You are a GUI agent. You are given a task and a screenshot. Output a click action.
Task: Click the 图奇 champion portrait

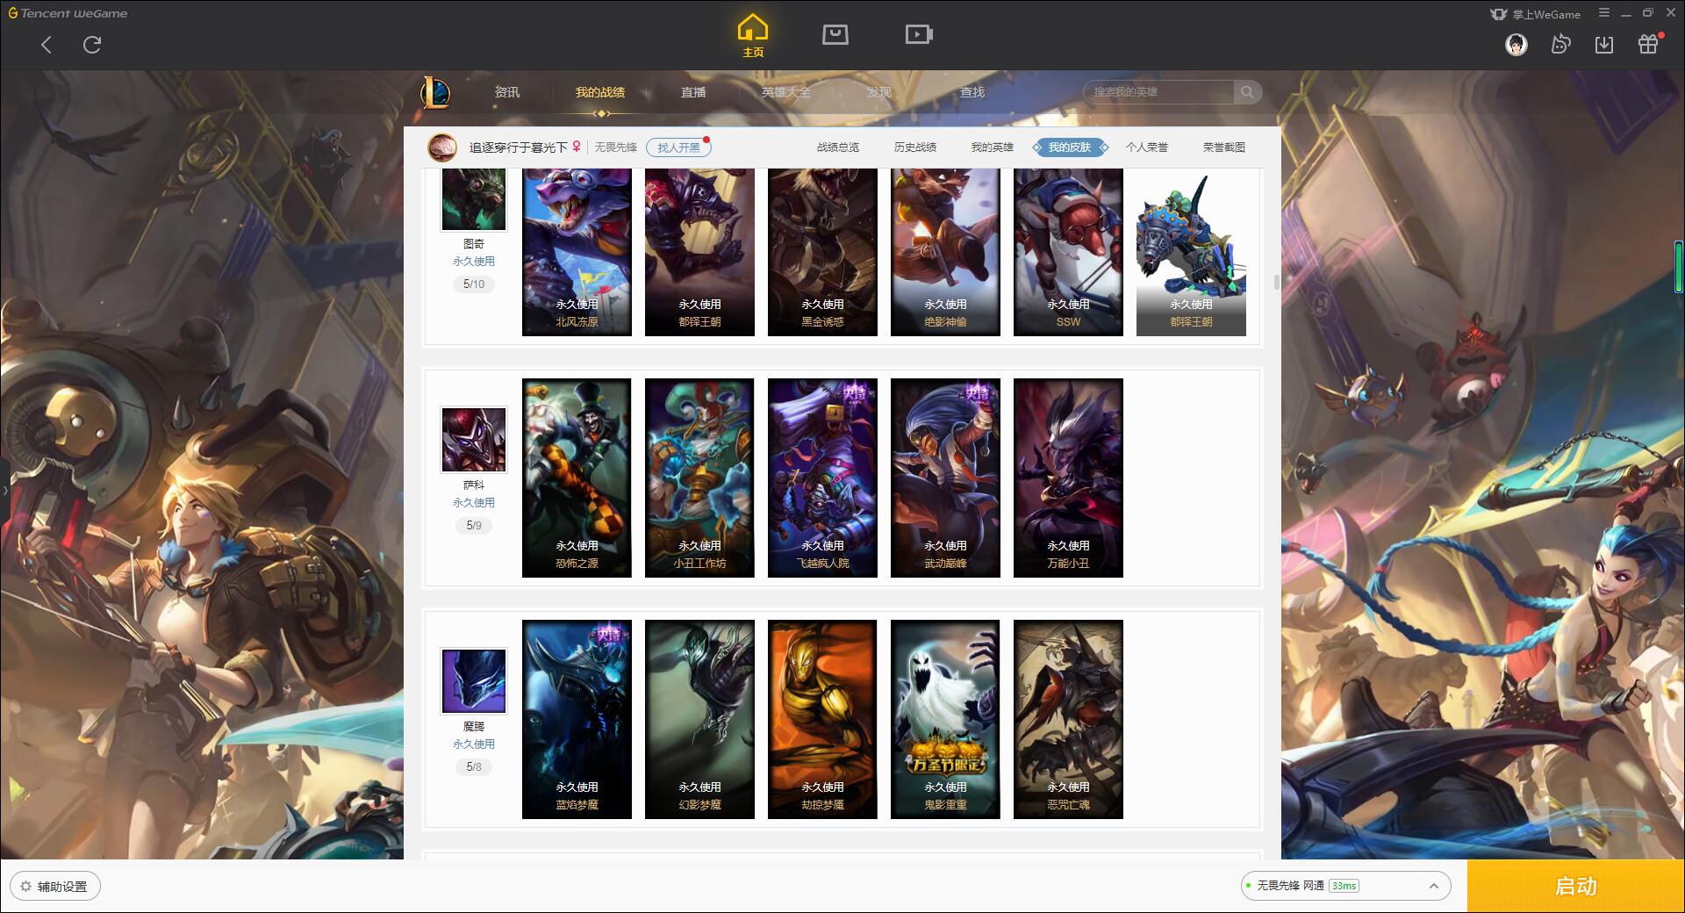tap(473, 199)
